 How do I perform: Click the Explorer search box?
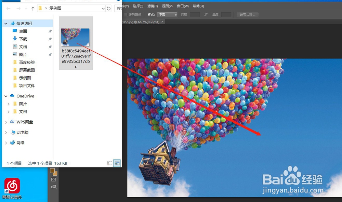coord(118,9)
